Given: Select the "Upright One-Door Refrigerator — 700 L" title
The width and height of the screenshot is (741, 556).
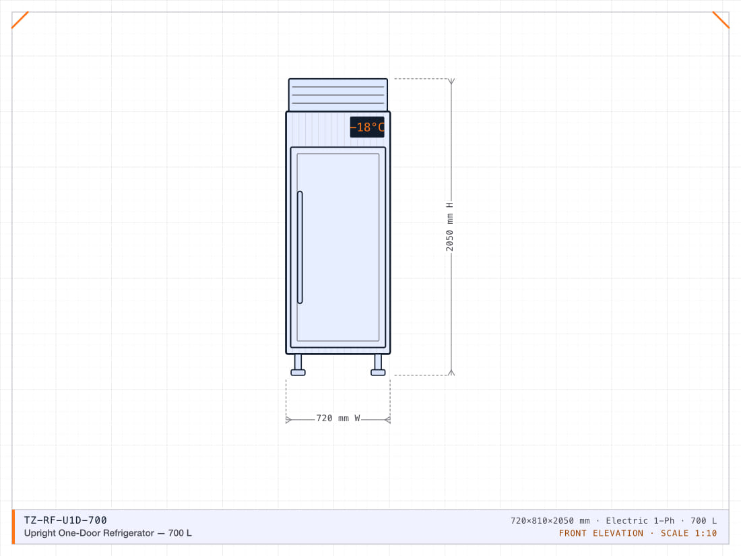Looking at the screenshot, I should [x=108, y=533].
